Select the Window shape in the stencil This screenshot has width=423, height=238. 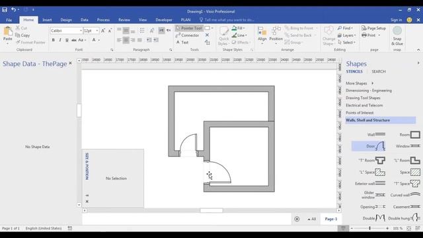coord(408,146)
